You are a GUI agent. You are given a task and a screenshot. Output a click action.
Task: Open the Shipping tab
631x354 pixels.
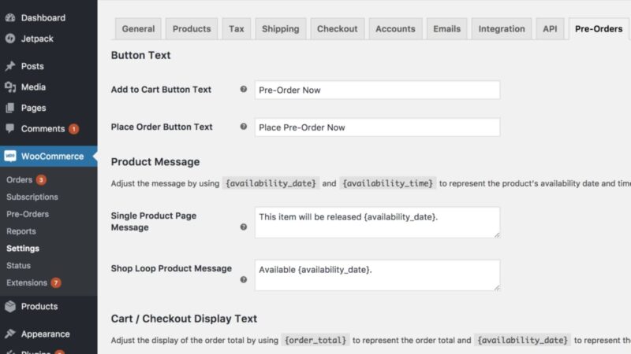(x=281, y=29)
